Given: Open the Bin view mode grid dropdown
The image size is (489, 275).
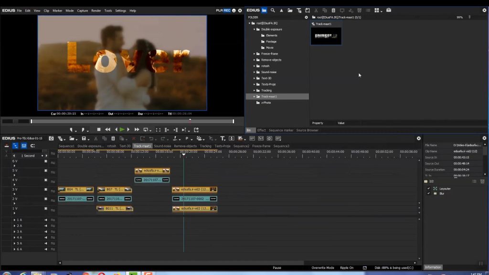Looking at the screenshot, I should (378, 11).
